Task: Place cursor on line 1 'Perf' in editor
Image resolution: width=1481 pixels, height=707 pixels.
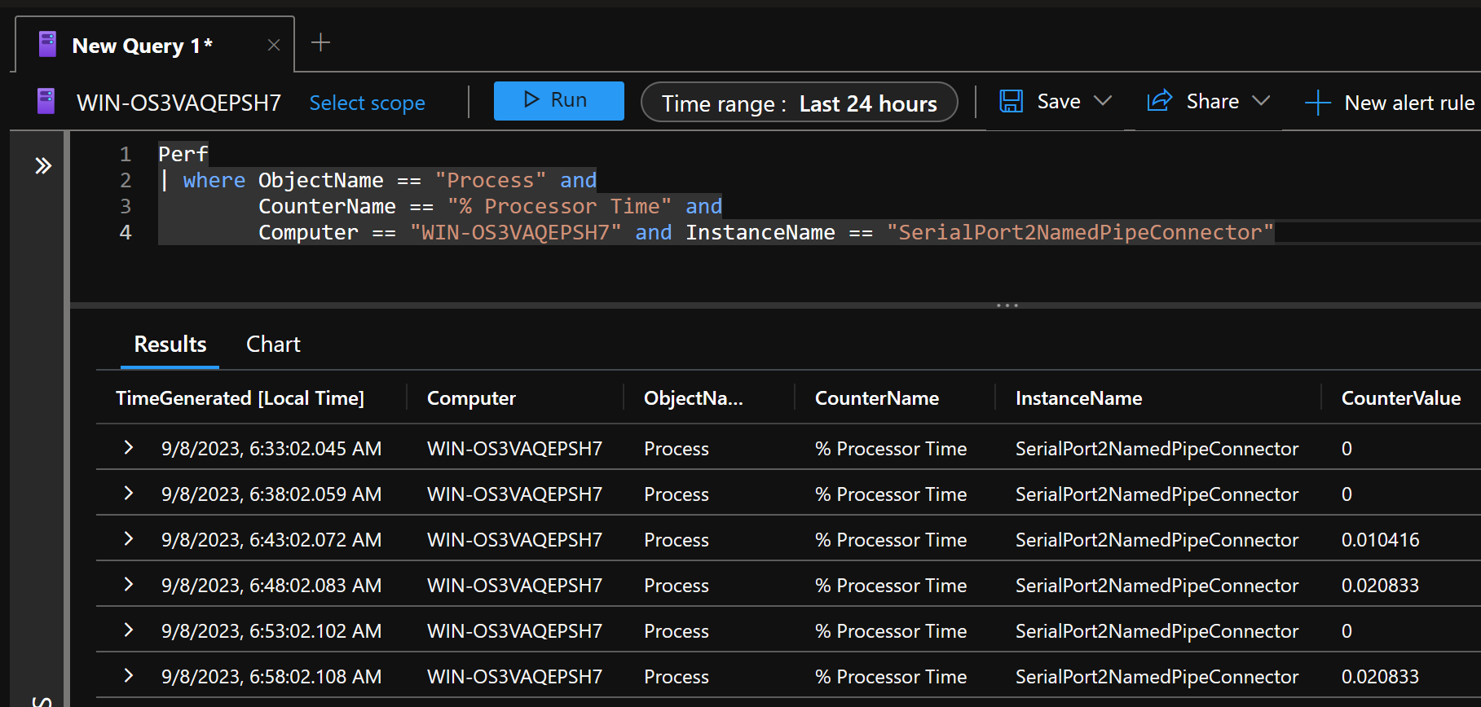Action: pyautogui.click(x=183, y=154)
